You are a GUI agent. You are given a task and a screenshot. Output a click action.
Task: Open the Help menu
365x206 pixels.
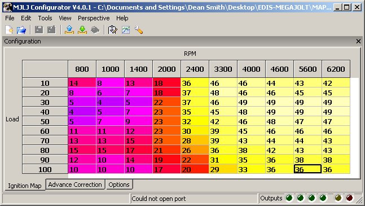click(122, 18)
